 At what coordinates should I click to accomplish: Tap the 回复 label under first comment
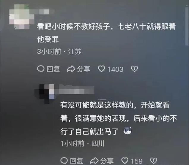click(x=53, y=69)
